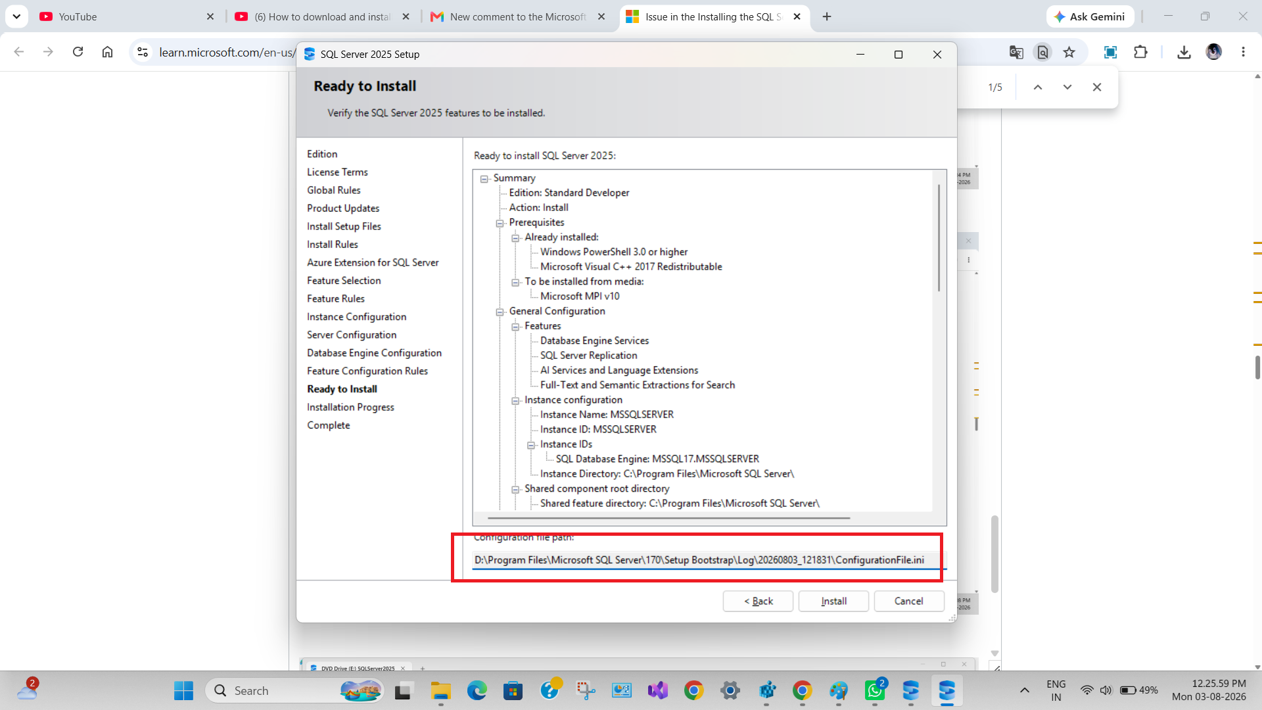Viewport: 1262px width, 710px height.
Task: Click the Ask Gemini button
Action: [1090, 16]
